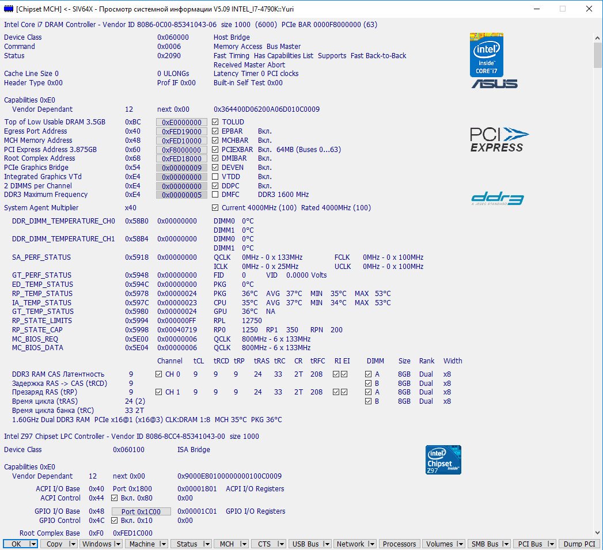Click the Intel Chipset Z97 badge
Viewport: 603px width, 550px height.
tap(443, 460)
